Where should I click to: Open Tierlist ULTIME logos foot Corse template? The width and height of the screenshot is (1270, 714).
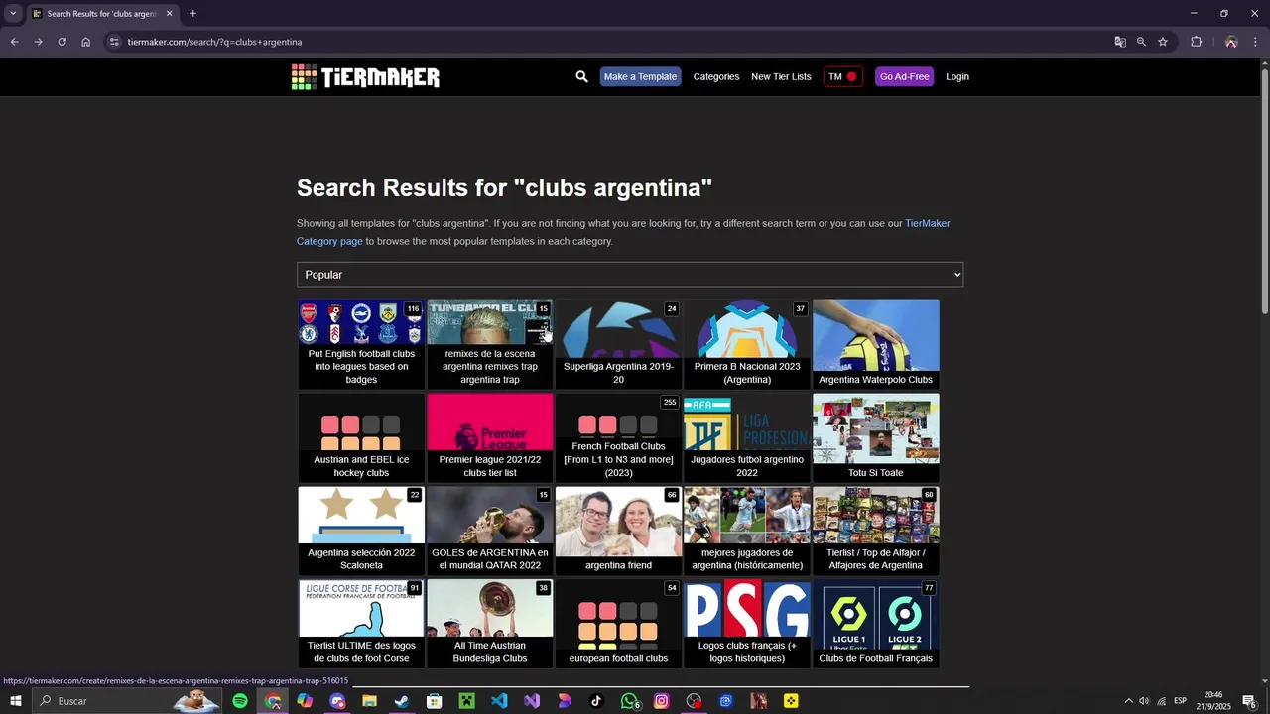[x=361, y=624]
